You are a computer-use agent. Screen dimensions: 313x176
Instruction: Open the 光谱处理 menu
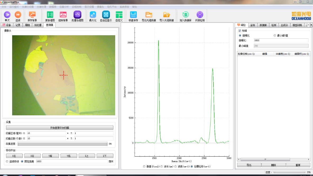[41, 7]
